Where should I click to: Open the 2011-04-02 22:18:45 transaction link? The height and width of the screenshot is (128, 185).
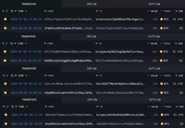point(27,124)
